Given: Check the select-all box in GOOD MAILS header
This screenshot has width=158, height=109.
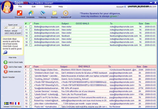Looking at the screenshot, I should (31, 24).
